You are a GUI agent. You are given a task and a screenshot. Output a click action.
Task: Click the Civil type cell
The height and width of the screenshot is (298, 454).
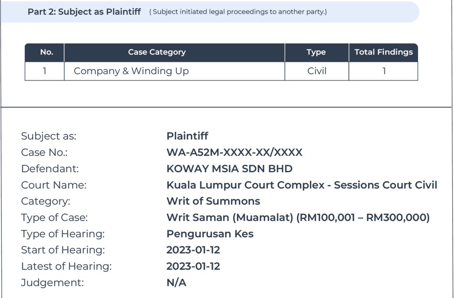pos(317,71)
